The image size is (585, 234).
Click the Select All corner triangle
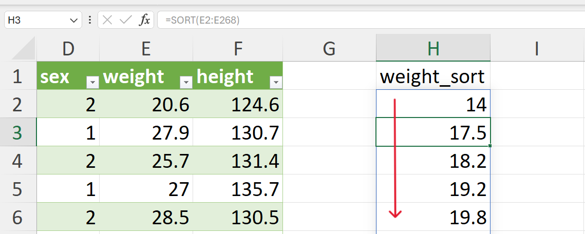23,49
